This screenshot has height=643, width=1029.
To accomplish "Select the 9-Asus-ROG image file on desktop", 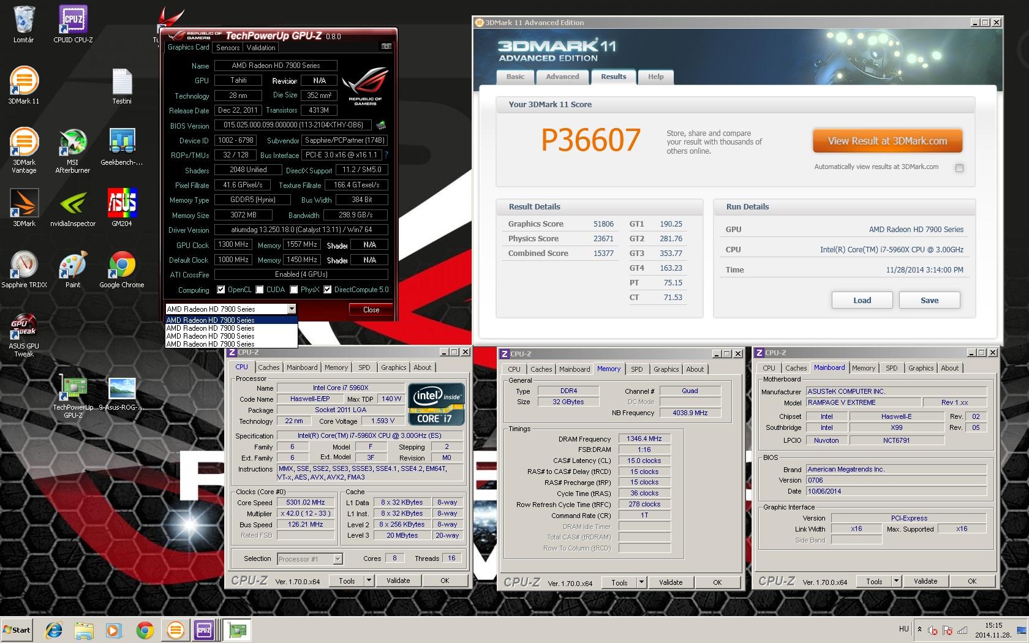I will pyautogui.click(x=122, y=393).
